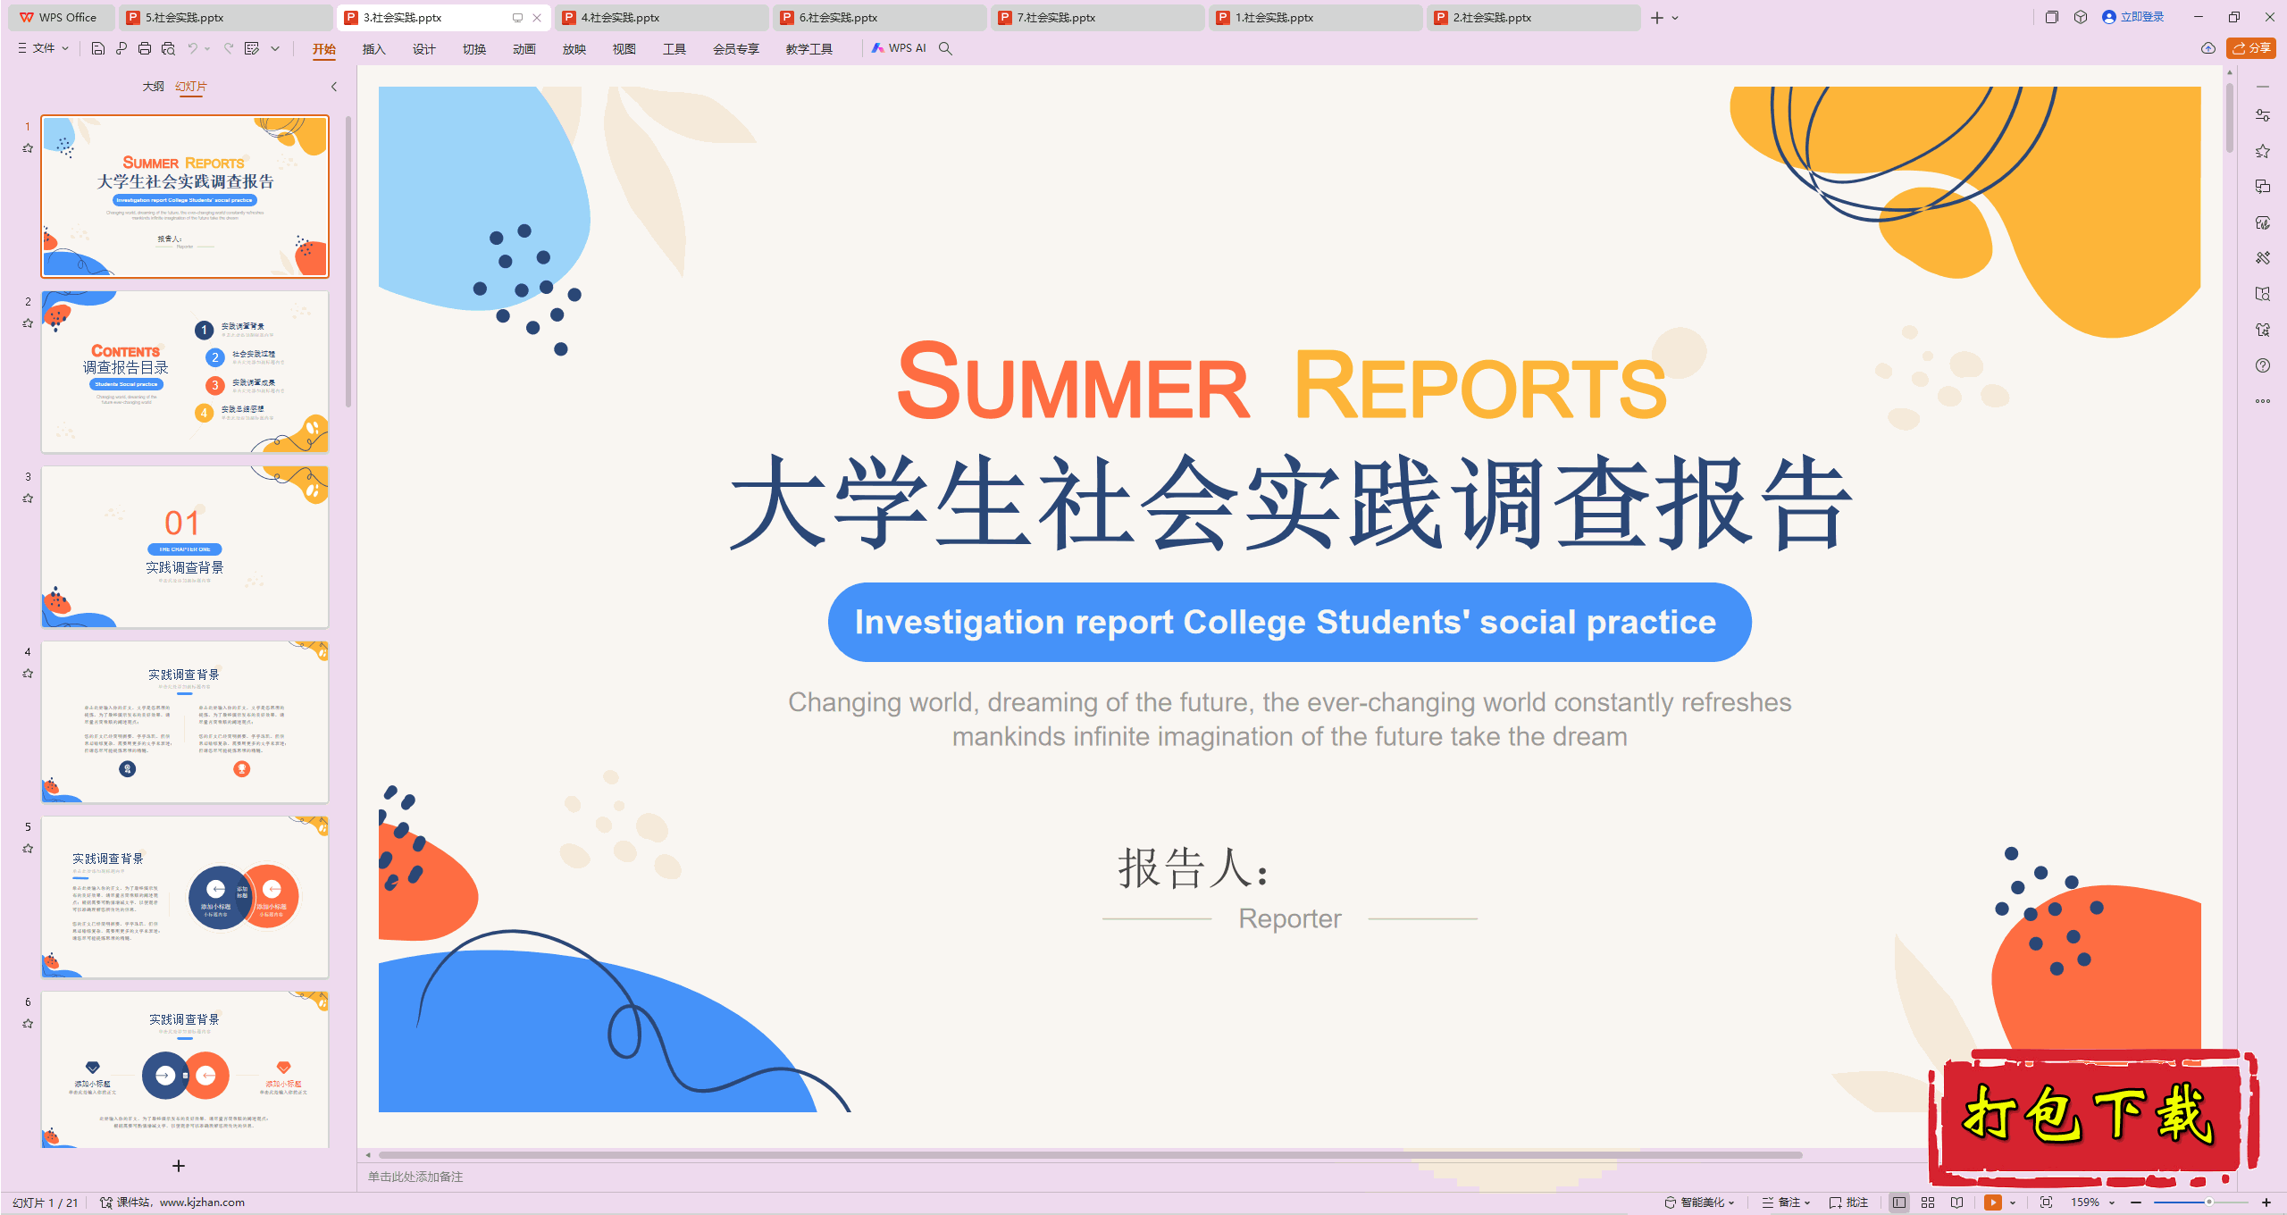Click the Redo arrow icon

coord(229,48)
